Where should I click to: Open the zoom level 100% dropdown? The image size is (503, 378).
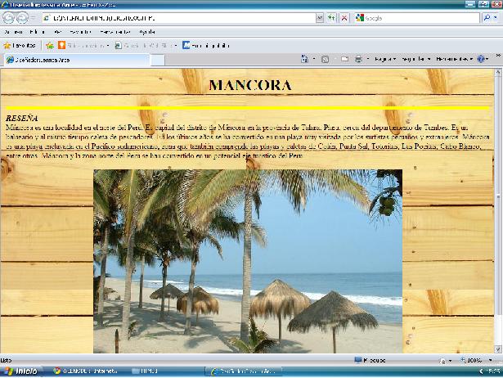tap(477, 360)
